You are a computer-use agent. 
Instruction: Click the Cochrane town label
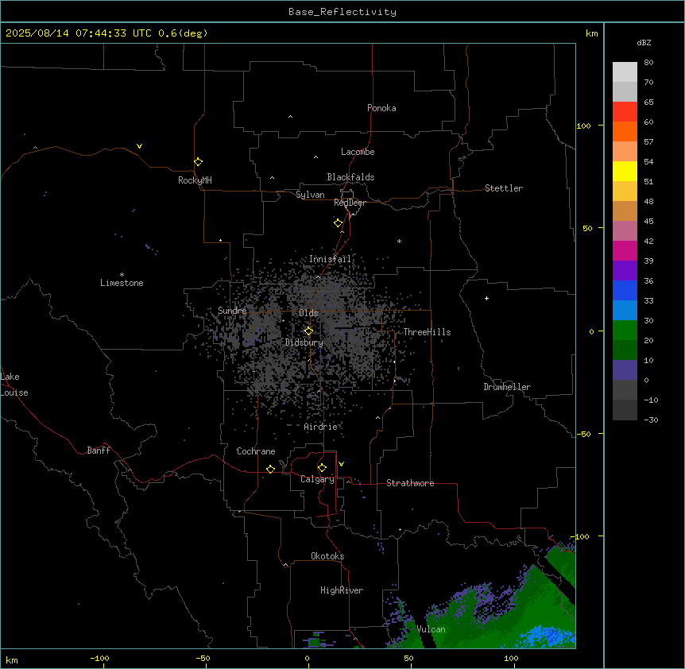click(x=256, y=451)
